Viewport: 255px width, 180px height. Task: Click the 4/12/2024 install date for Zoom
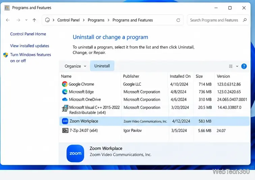tap(181, 121)
